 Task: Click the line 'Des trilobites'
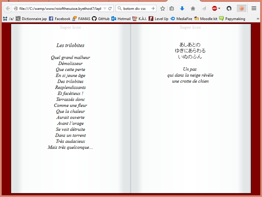[x=70, y=81]
